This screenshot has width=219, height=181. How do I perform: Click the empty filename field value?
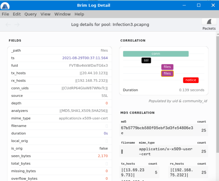pos(107,126)
